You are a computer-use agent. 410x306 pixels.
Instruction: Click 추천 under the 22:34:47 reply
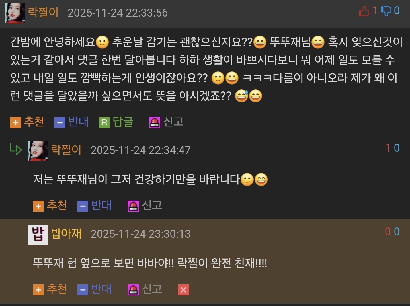[57, 205]
